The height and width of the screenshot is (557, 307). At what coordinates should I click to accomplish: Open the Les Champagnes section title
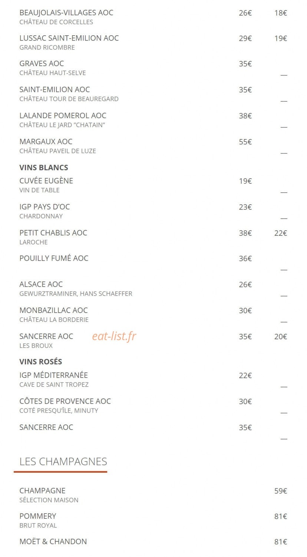click(63, 462)
